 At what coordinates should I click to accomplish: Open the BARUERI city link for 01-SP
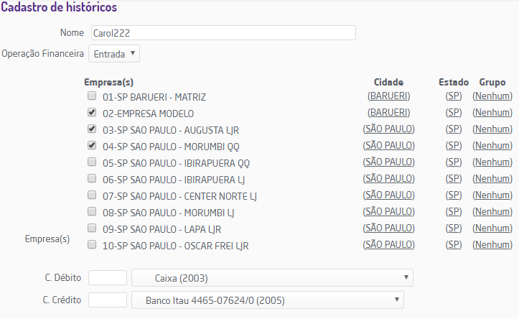pos(389,96)
